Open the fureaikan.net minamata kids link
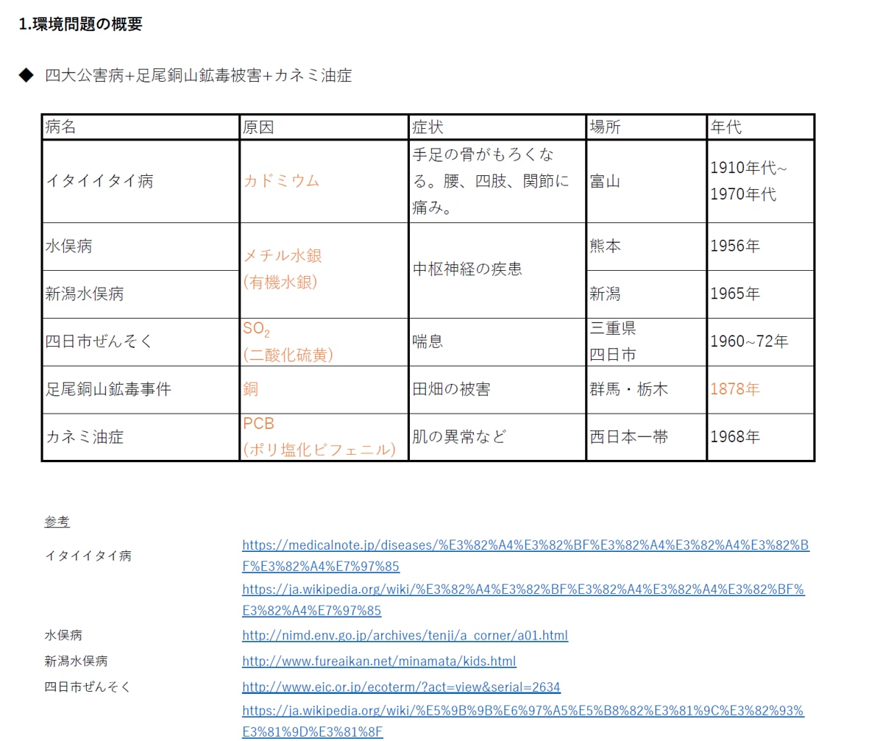Screen dimensions: 880x741 [379, 661]
